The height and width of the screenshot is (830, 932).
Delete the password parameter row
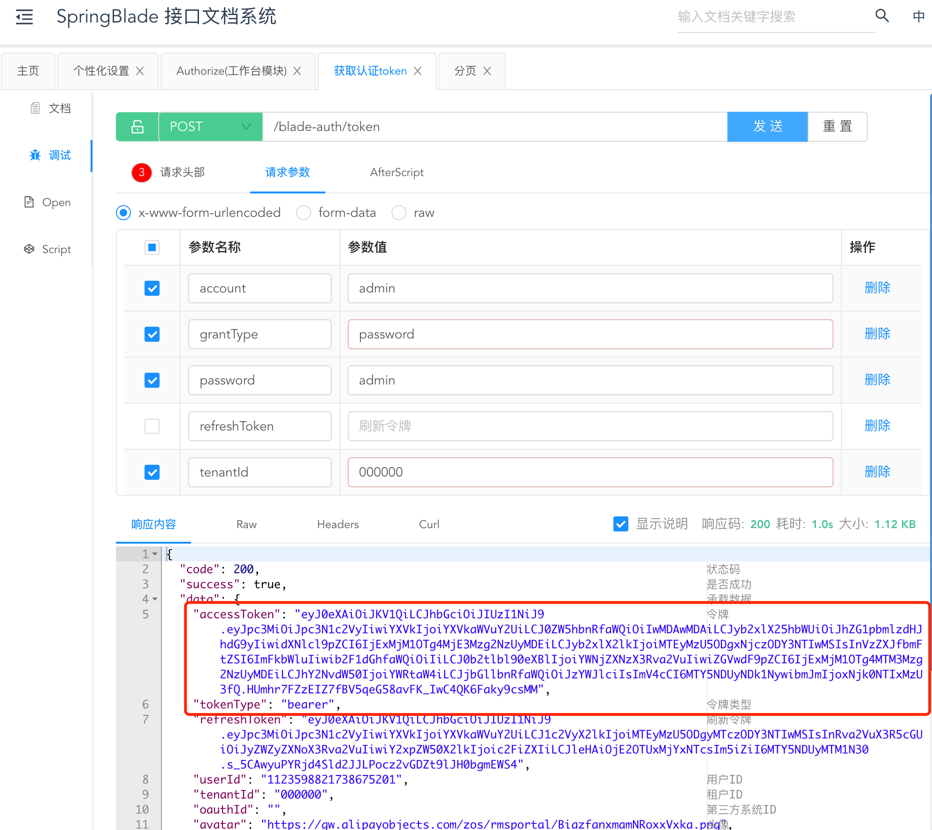click(877, 380)
